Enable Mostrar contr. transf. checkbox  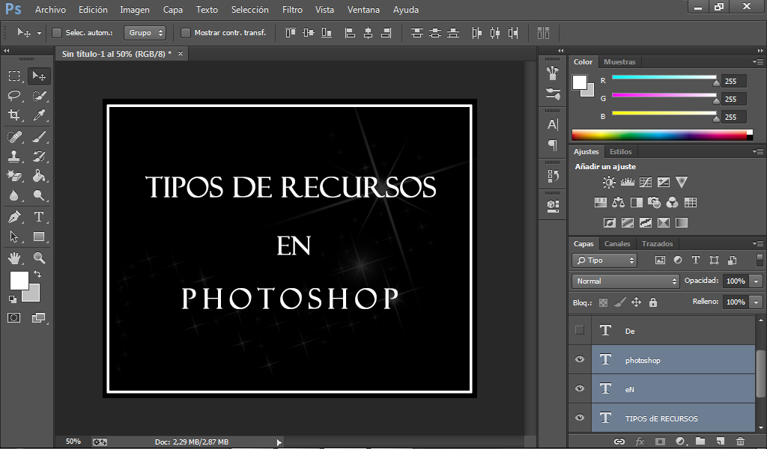pos(186,33)
